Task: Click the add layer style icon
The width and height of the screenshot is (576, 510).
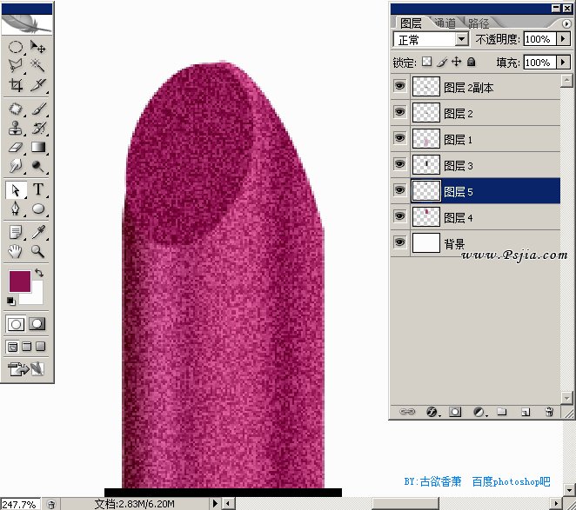Action: 431,412
